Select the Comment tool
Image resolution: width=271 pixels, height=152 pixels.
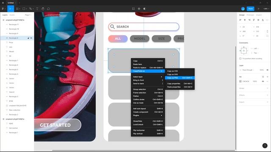[x=49, y=8]
